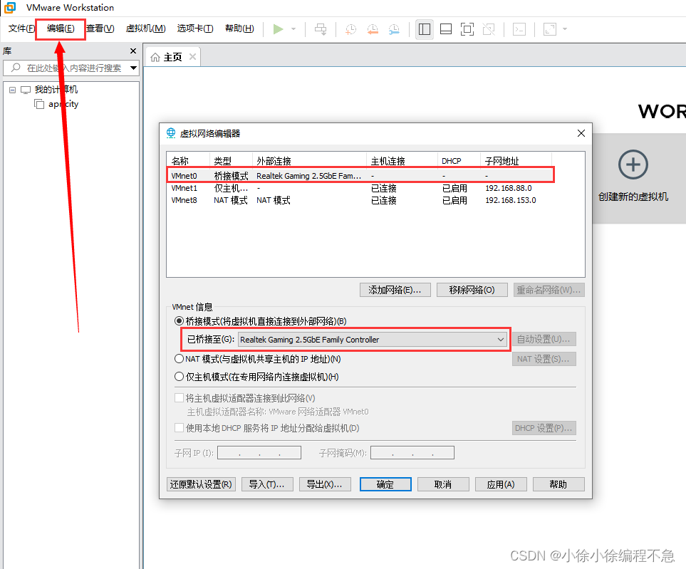686x569 pixels.
Task: Click the create new virtual machine label
Action: pyautogui.click(x=633, y=197)
